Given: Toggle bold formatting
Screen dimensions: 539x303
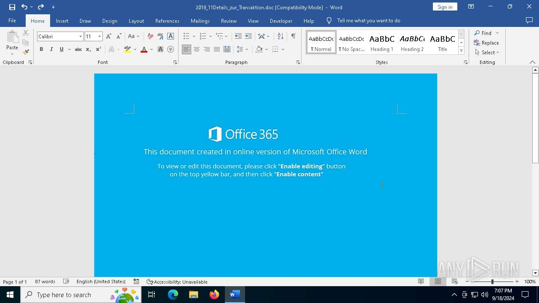Looking at the screenshot, I should [41, 49].
